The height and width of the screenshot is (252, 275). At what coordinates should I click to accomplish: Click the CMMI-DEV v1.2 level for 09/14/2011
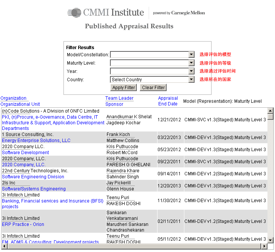point(225,174)
